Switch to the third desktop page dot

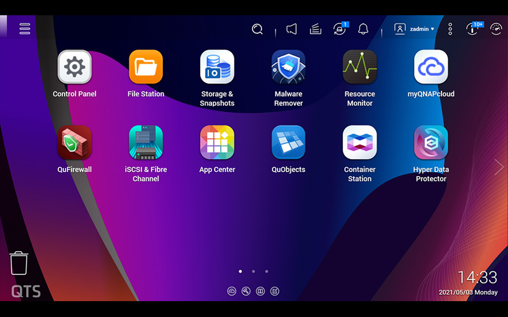[267, 271]
